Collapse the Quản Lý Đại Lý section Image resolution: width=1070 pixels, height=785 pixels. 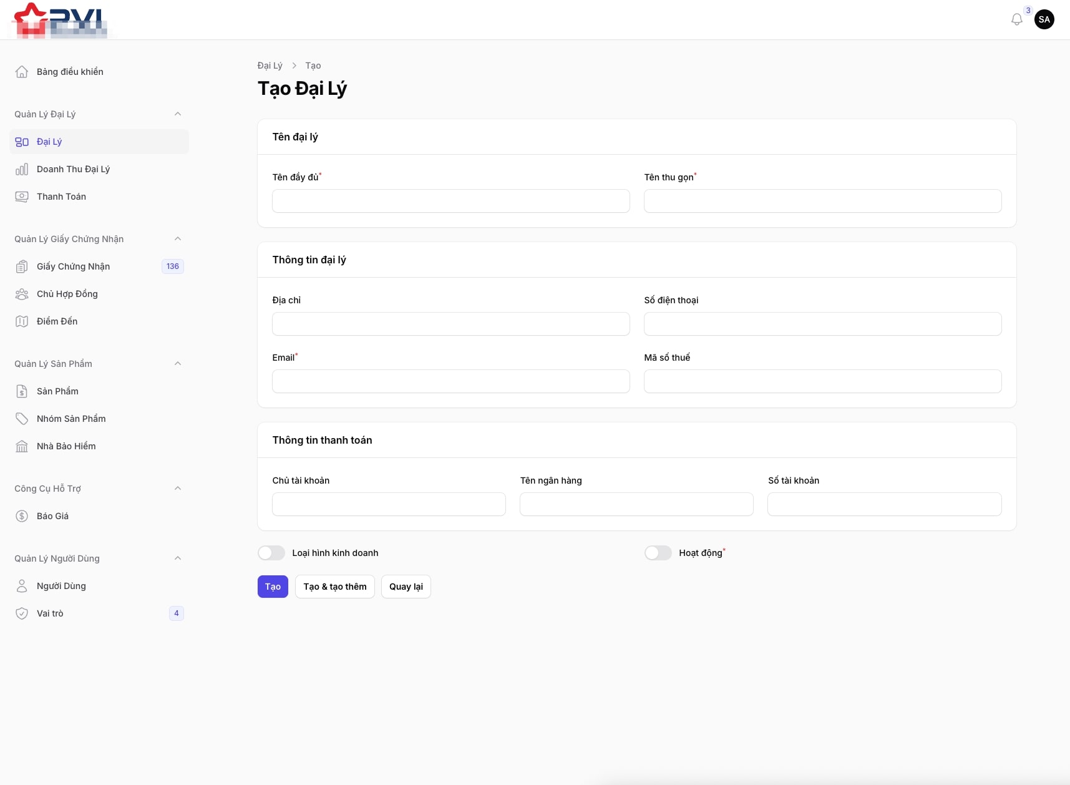coord(178,114)
